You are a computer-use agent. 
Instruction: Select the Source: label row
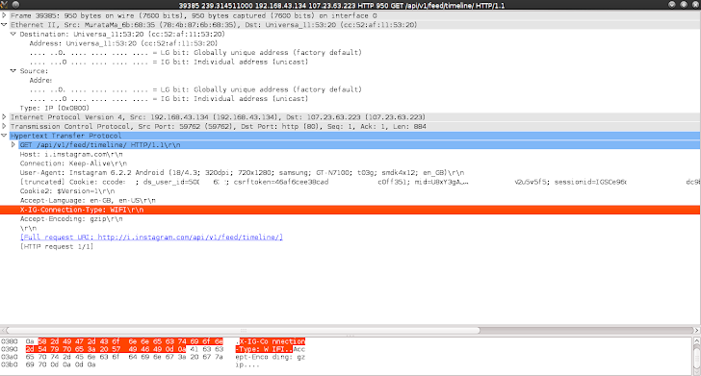pyautogui.click(x=34, y=71)
